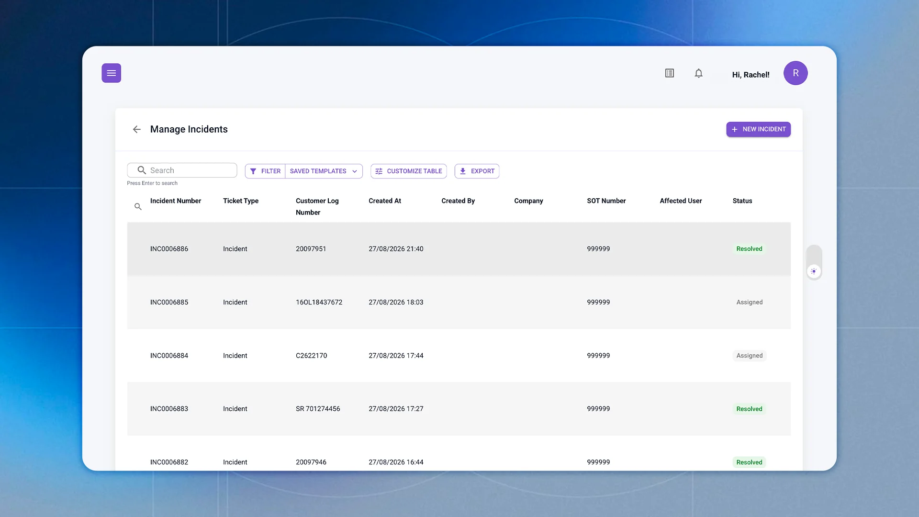This screenshot has width=919, height=517.
Task: Click the Affected User column header
Action: (x=681, y=201)
